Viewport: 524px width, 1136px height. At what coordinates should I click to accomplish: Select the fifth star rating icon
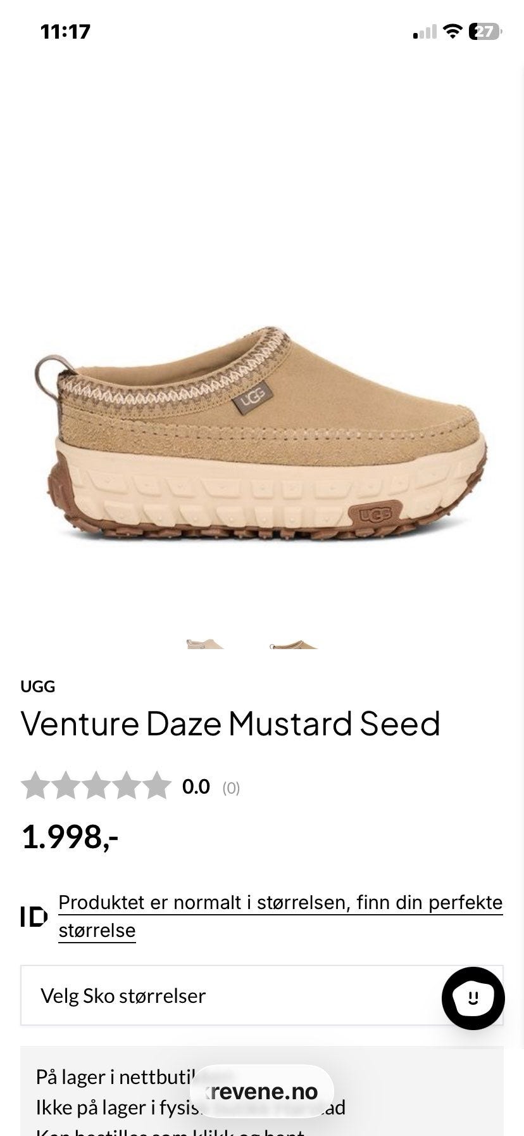point(157,786)
